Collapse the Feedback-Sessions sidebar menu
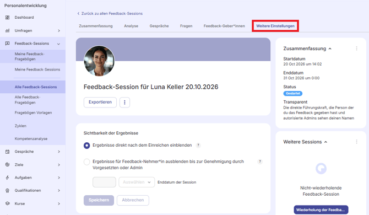Screen dimensions: 369x215 click(x=58, y=44)
